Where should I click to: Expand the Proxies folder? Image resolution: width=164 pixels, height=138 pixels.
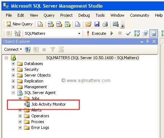pyautogui.click(x=20, y=122)
